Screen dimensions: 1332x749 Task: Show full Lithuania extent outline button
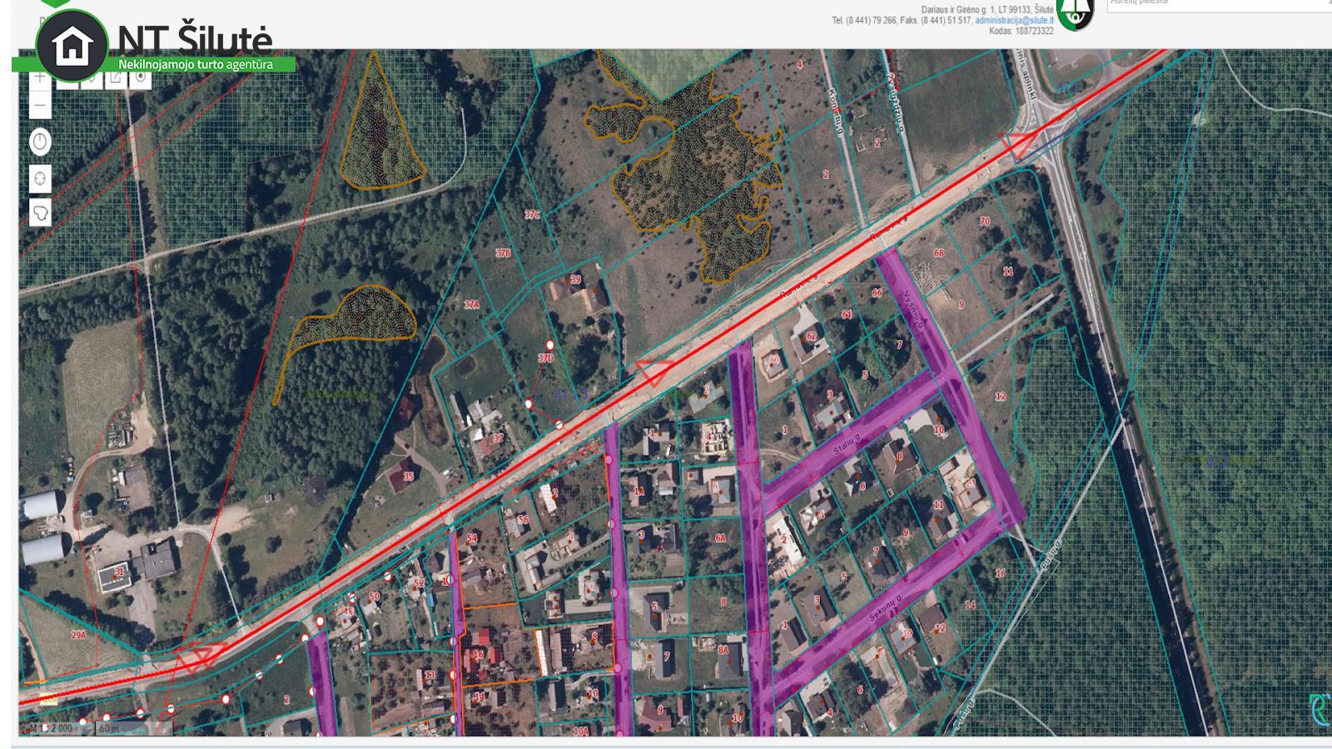40,214
